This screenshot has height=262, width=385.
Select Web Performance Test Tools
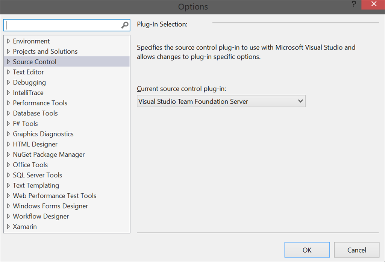point(54,195)
